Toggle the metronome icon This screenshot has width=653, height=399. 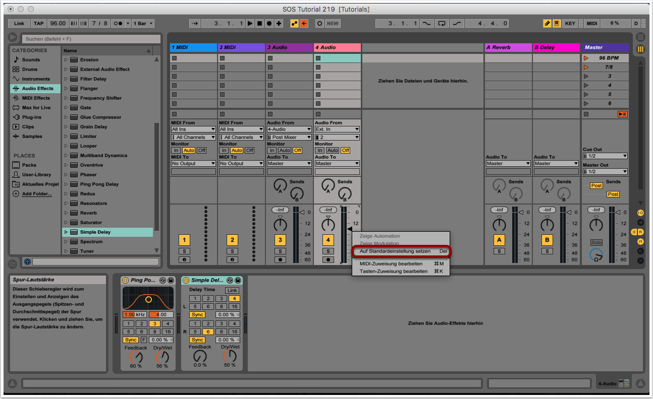pyautogui.click(x=118, y=24)
